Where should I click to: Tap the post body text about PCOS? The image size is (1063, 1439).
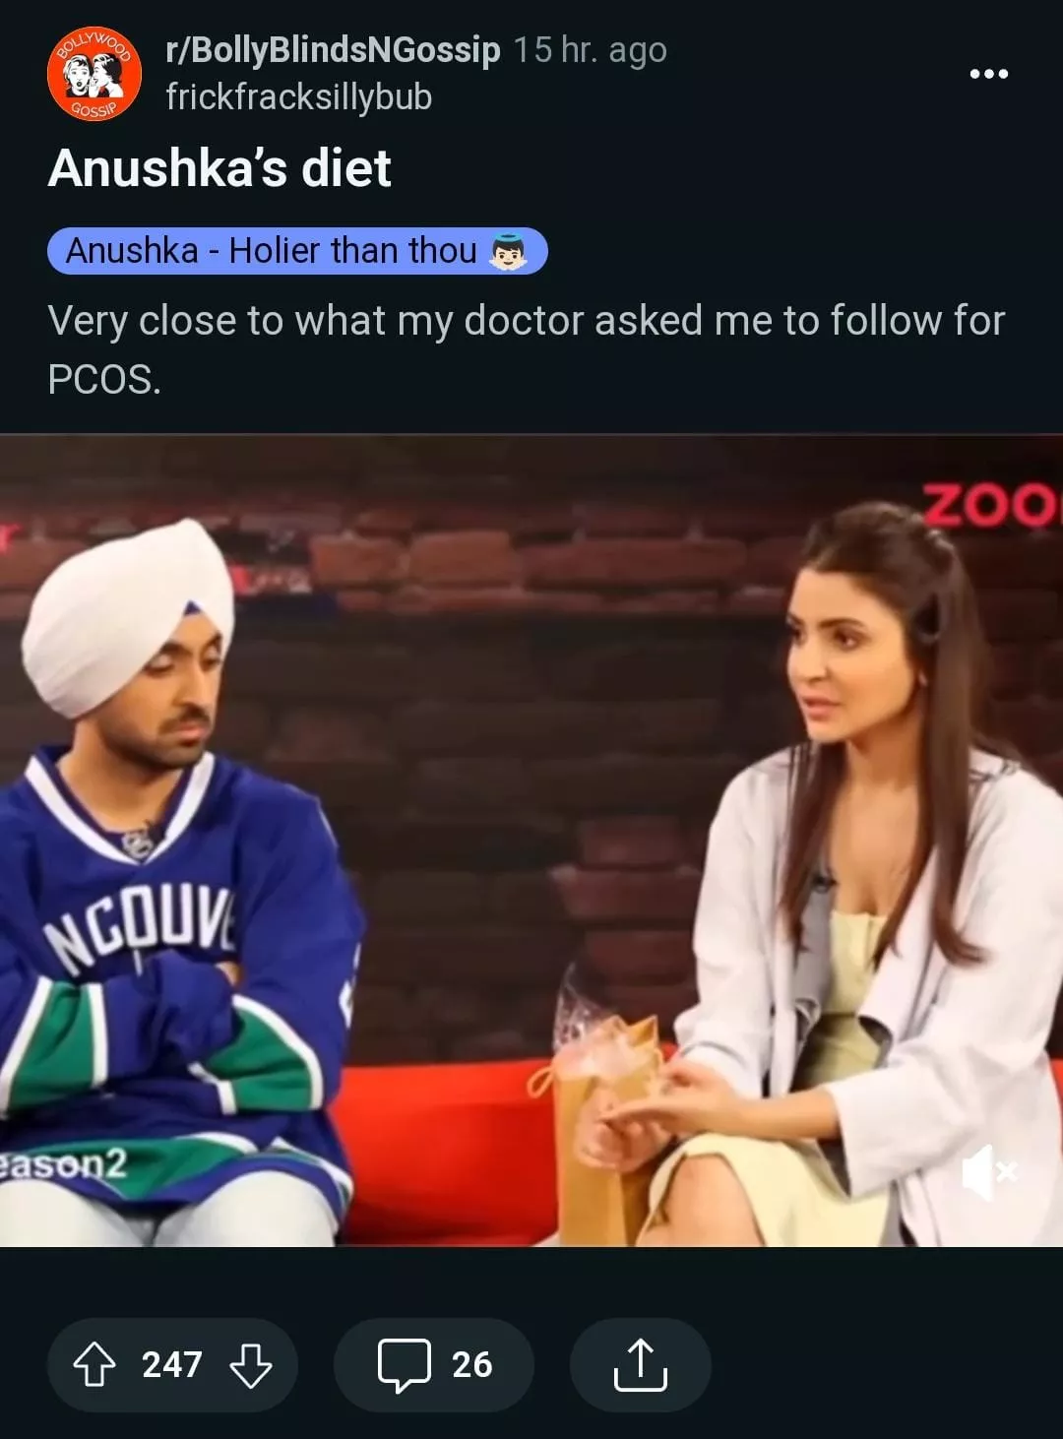527,349
